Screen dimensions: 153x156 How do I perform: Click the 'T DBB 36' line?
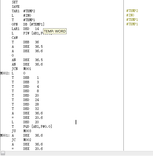pos(25,42)
